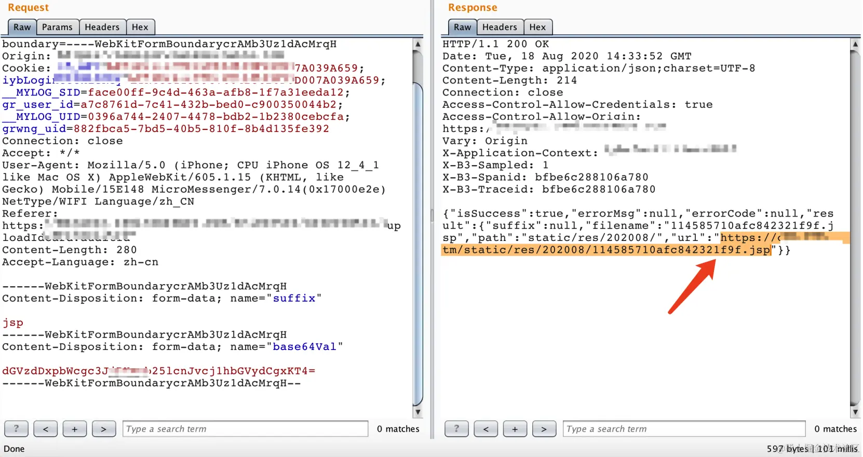Open the Request Headers tab
Screen dimensions: 863x457
102,27
